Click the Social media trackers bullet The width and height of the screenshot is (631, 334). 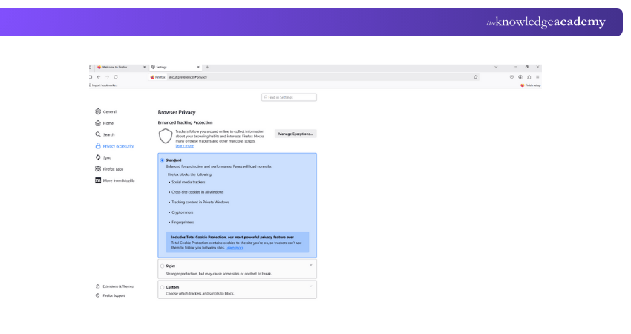189,183
